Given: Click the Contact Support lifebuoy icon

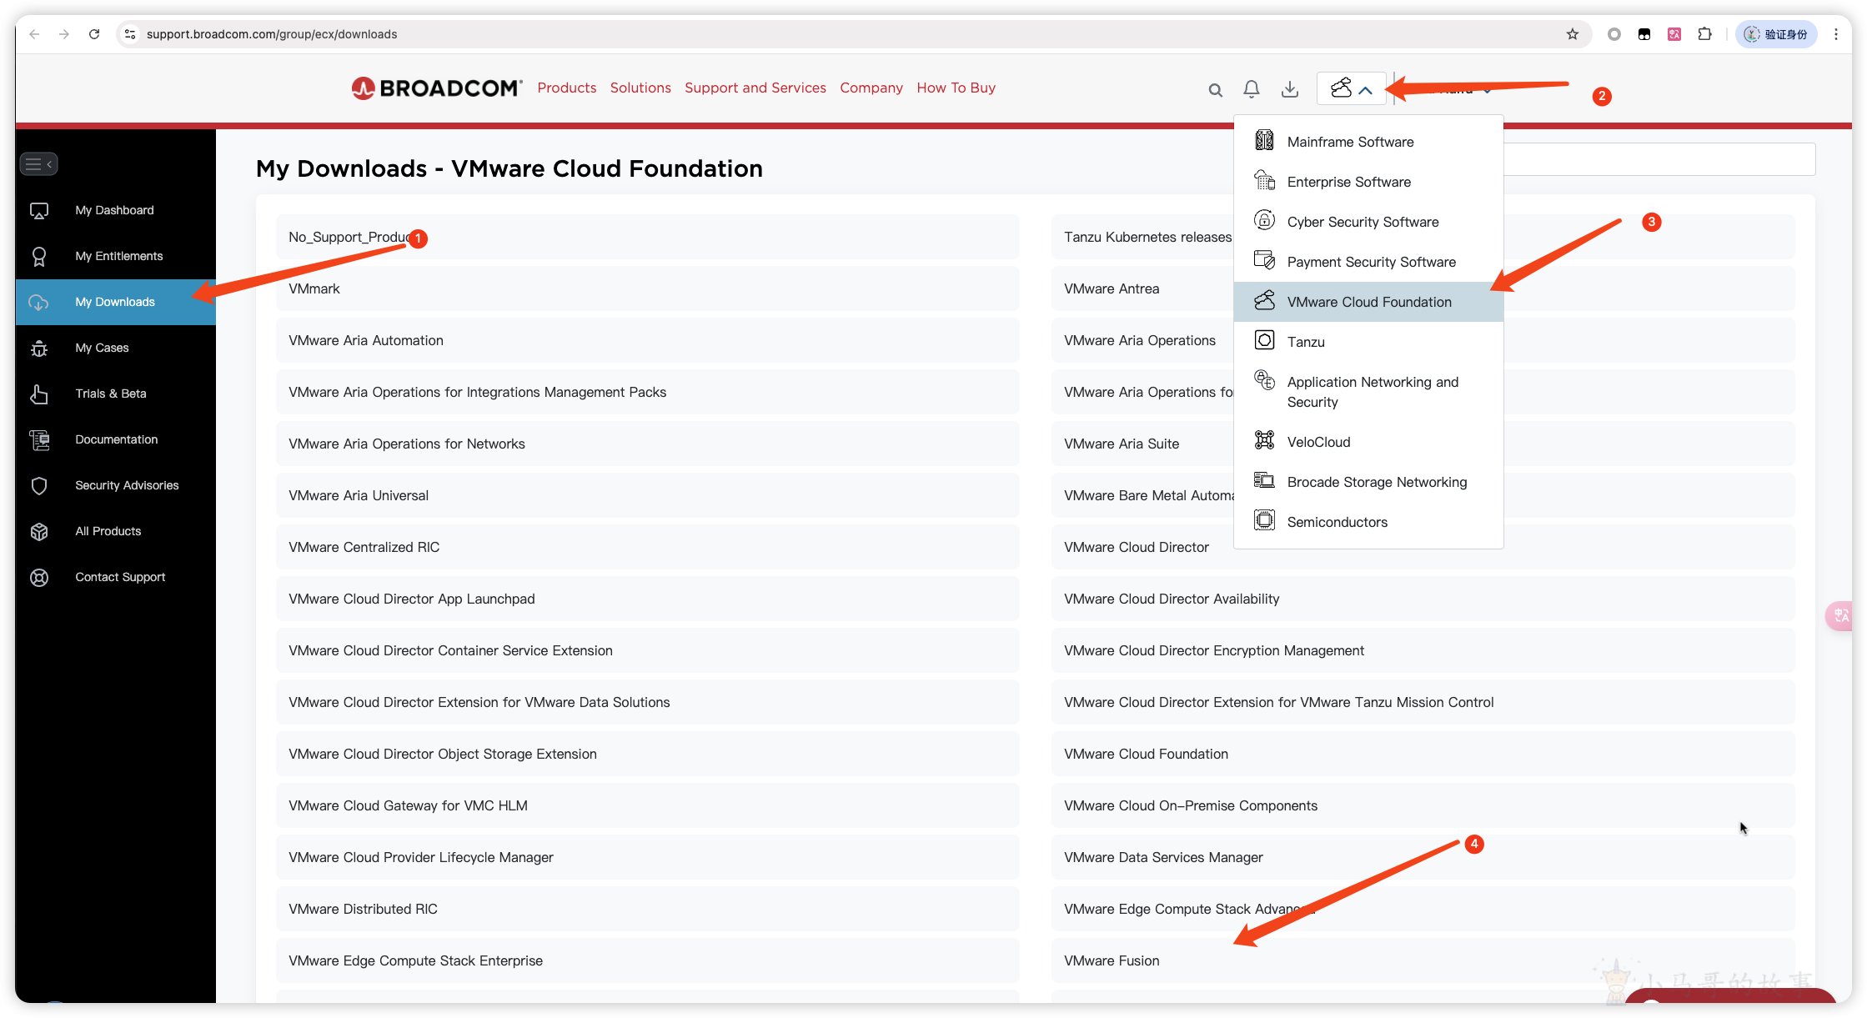Looking at the screenshot, I should (x=39, y=578).
